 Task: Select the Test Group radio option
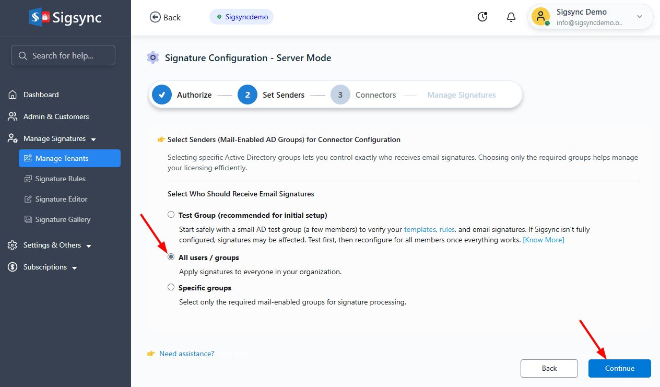pyautogui.click(x=171, y=215)
